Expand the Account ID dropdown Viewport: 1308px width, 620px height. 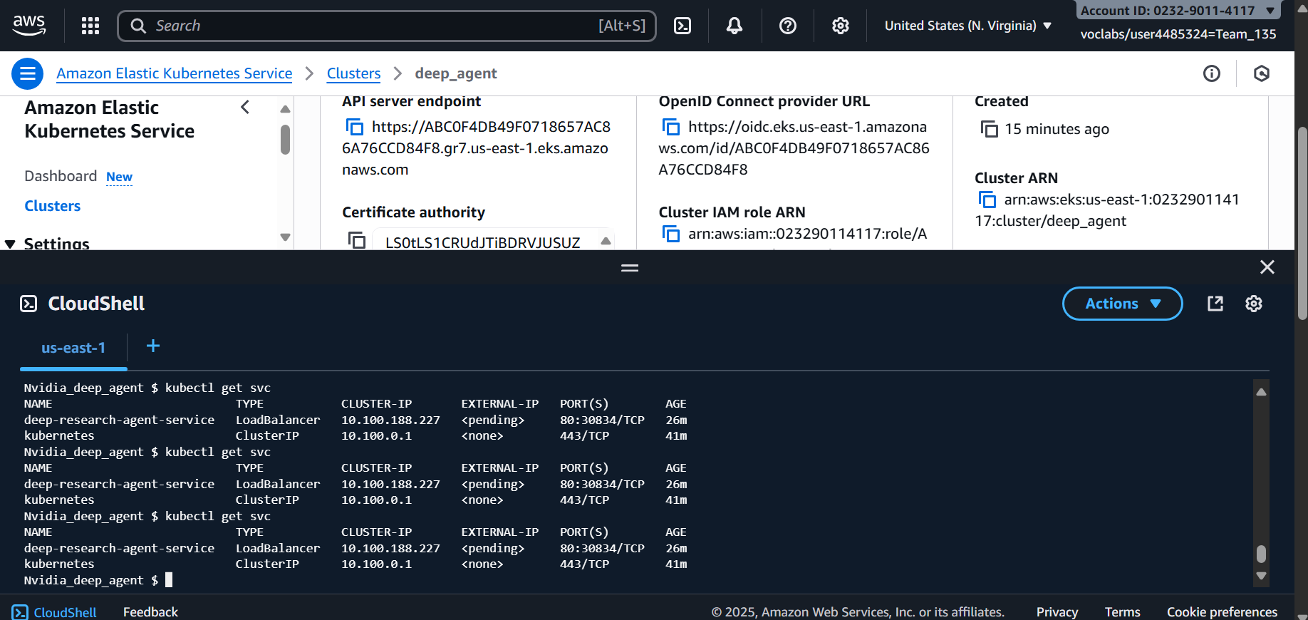pyautogui.click(x=1178, y=10)
